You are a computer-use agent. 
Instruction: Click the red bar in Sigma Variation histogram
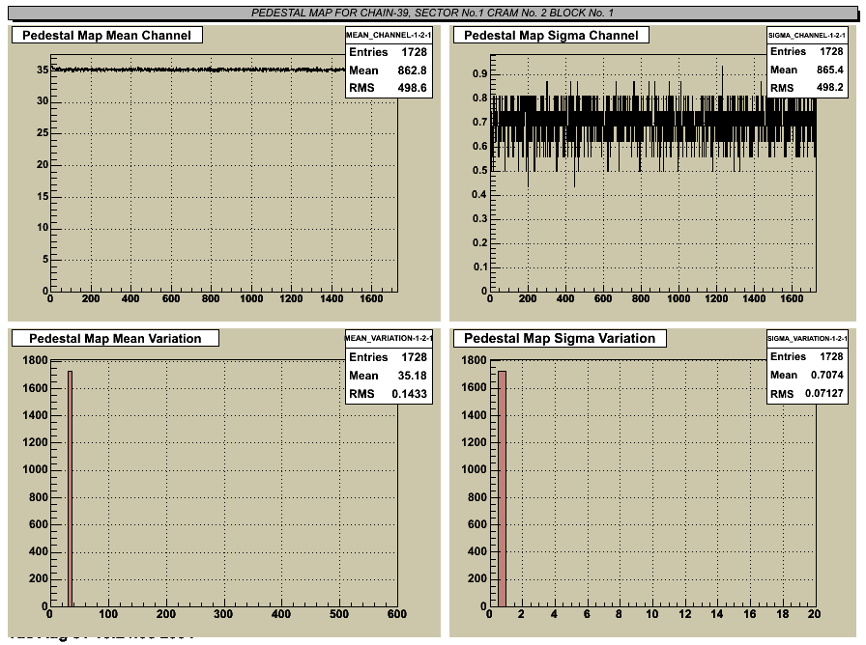tap(502, 489)
